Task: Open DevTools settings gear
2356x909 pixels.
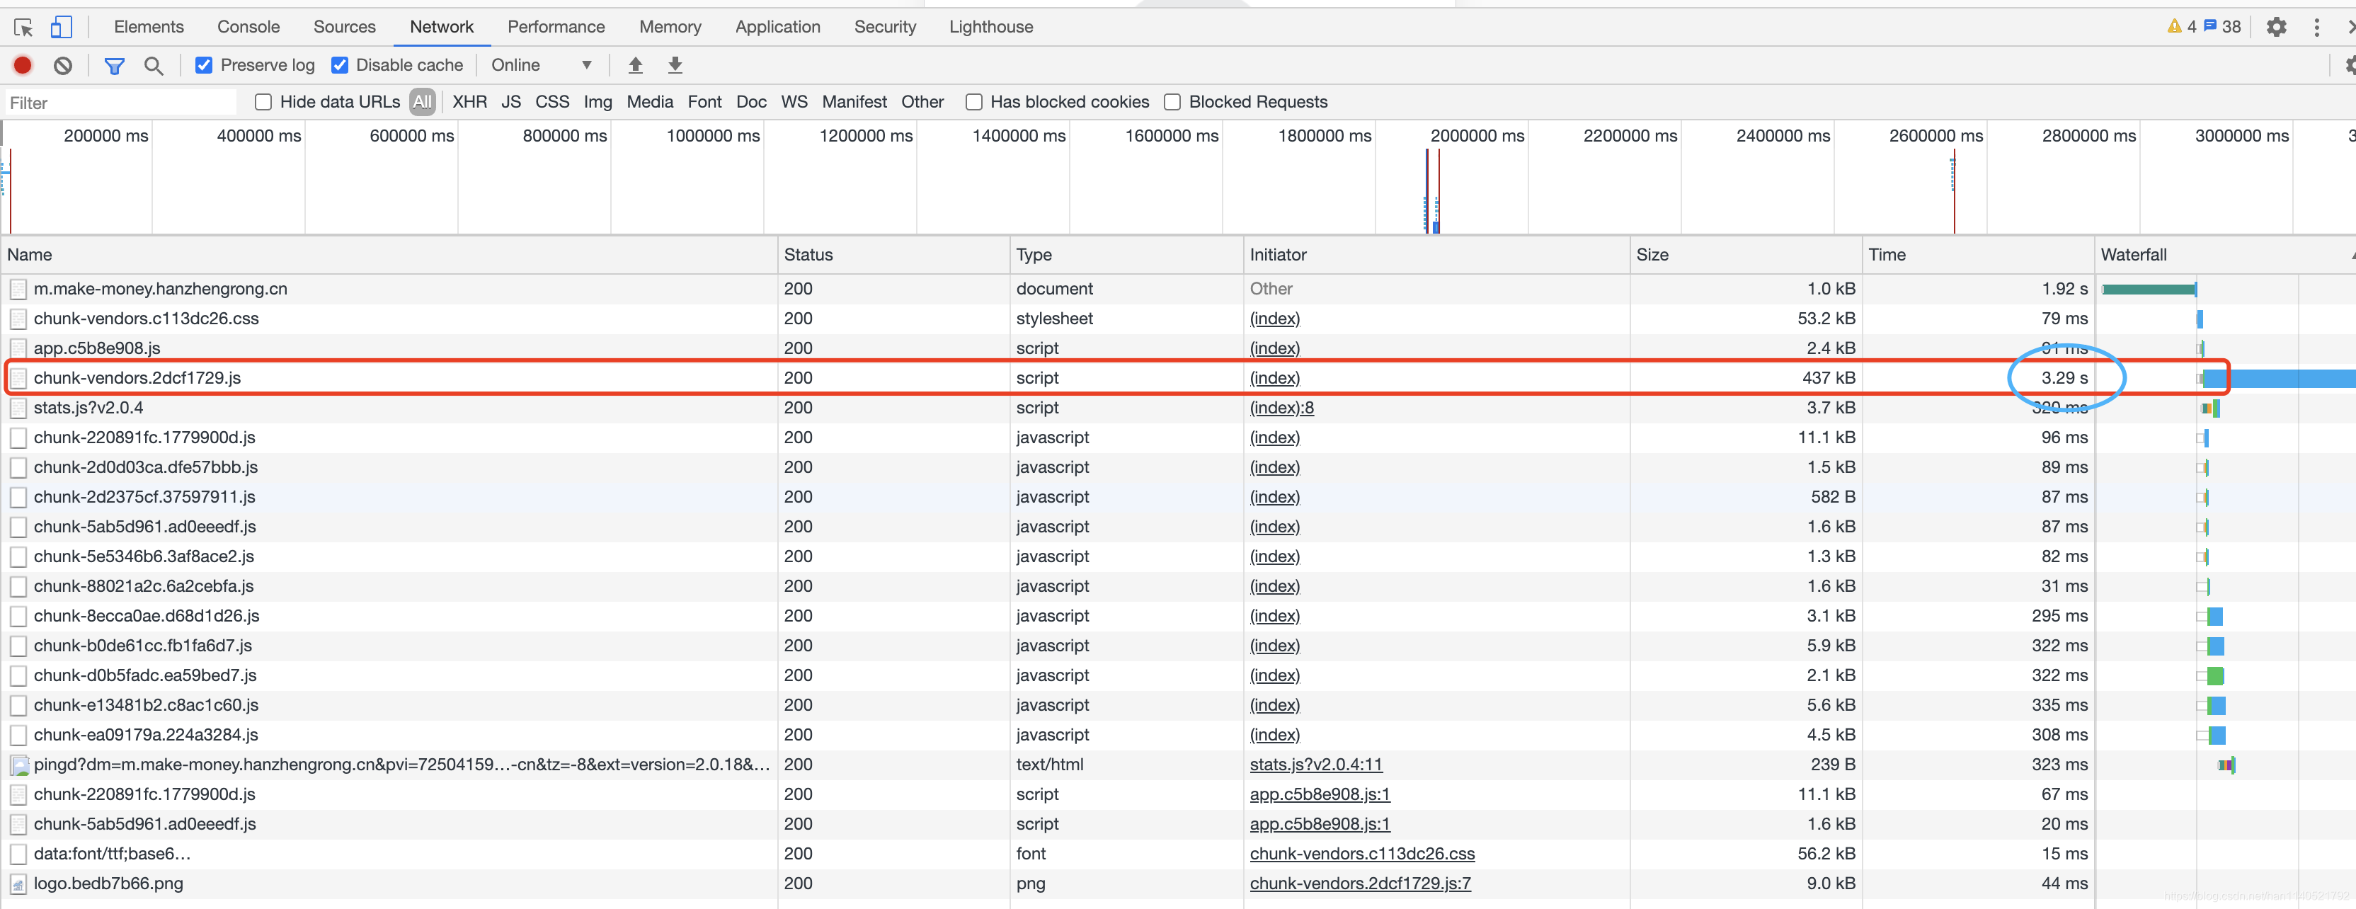Action: pyautogui.click(x=2275, y=28)
